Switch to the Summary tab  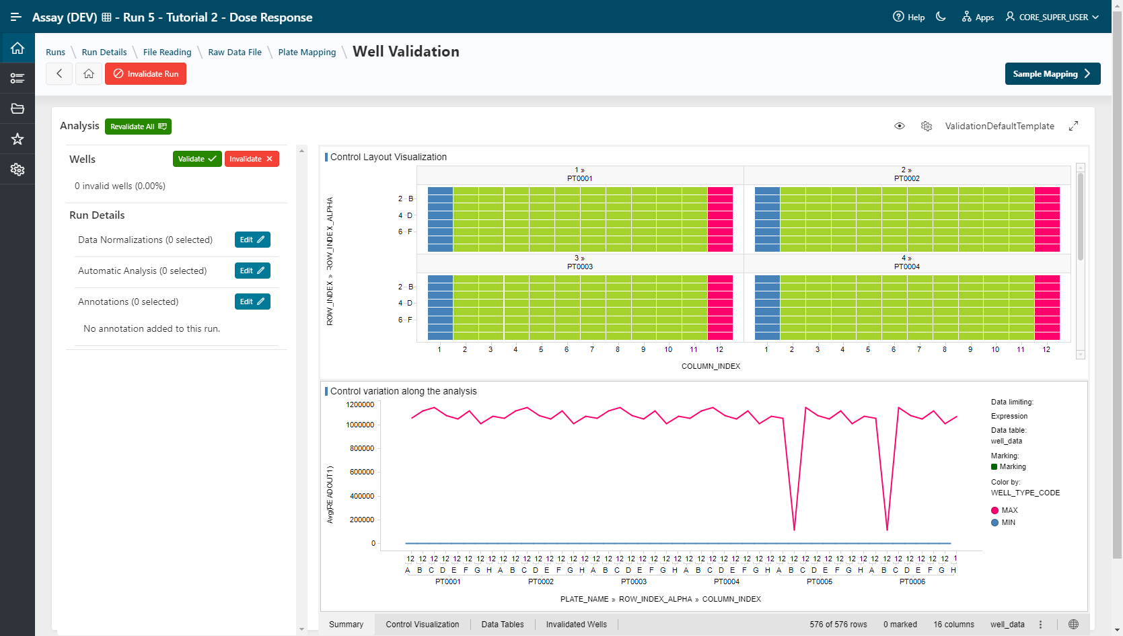click(346, 625)
